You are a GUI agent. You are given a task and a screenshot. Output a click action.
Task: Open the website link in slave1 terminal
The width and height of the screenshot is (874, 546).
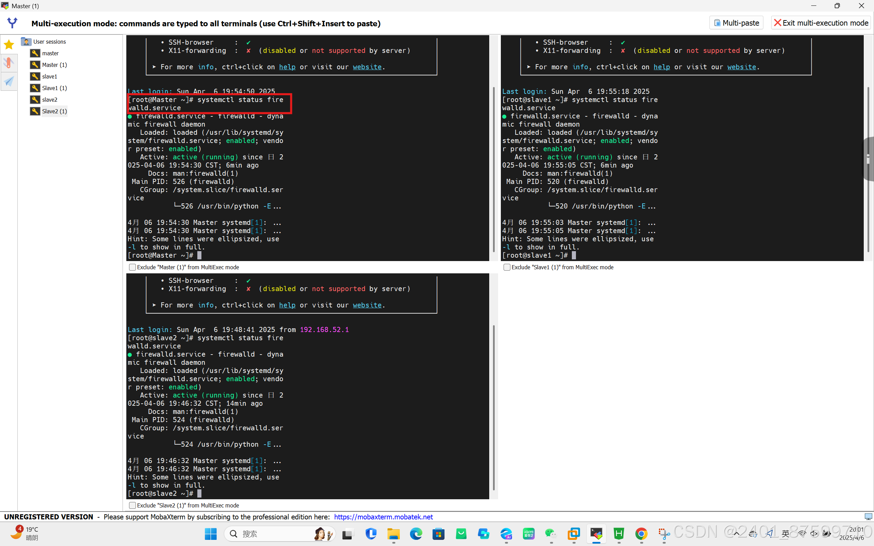point(742,67)
